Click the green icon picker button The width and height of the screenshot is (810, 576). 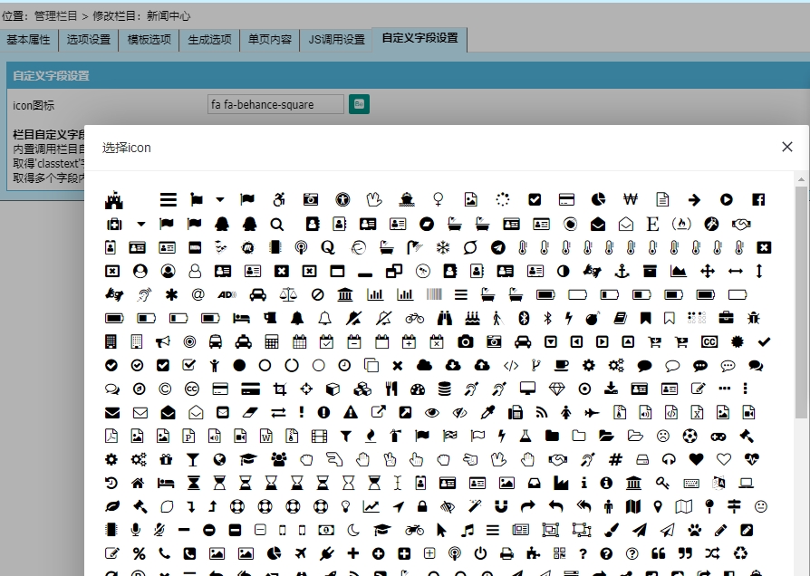(359, 104)
